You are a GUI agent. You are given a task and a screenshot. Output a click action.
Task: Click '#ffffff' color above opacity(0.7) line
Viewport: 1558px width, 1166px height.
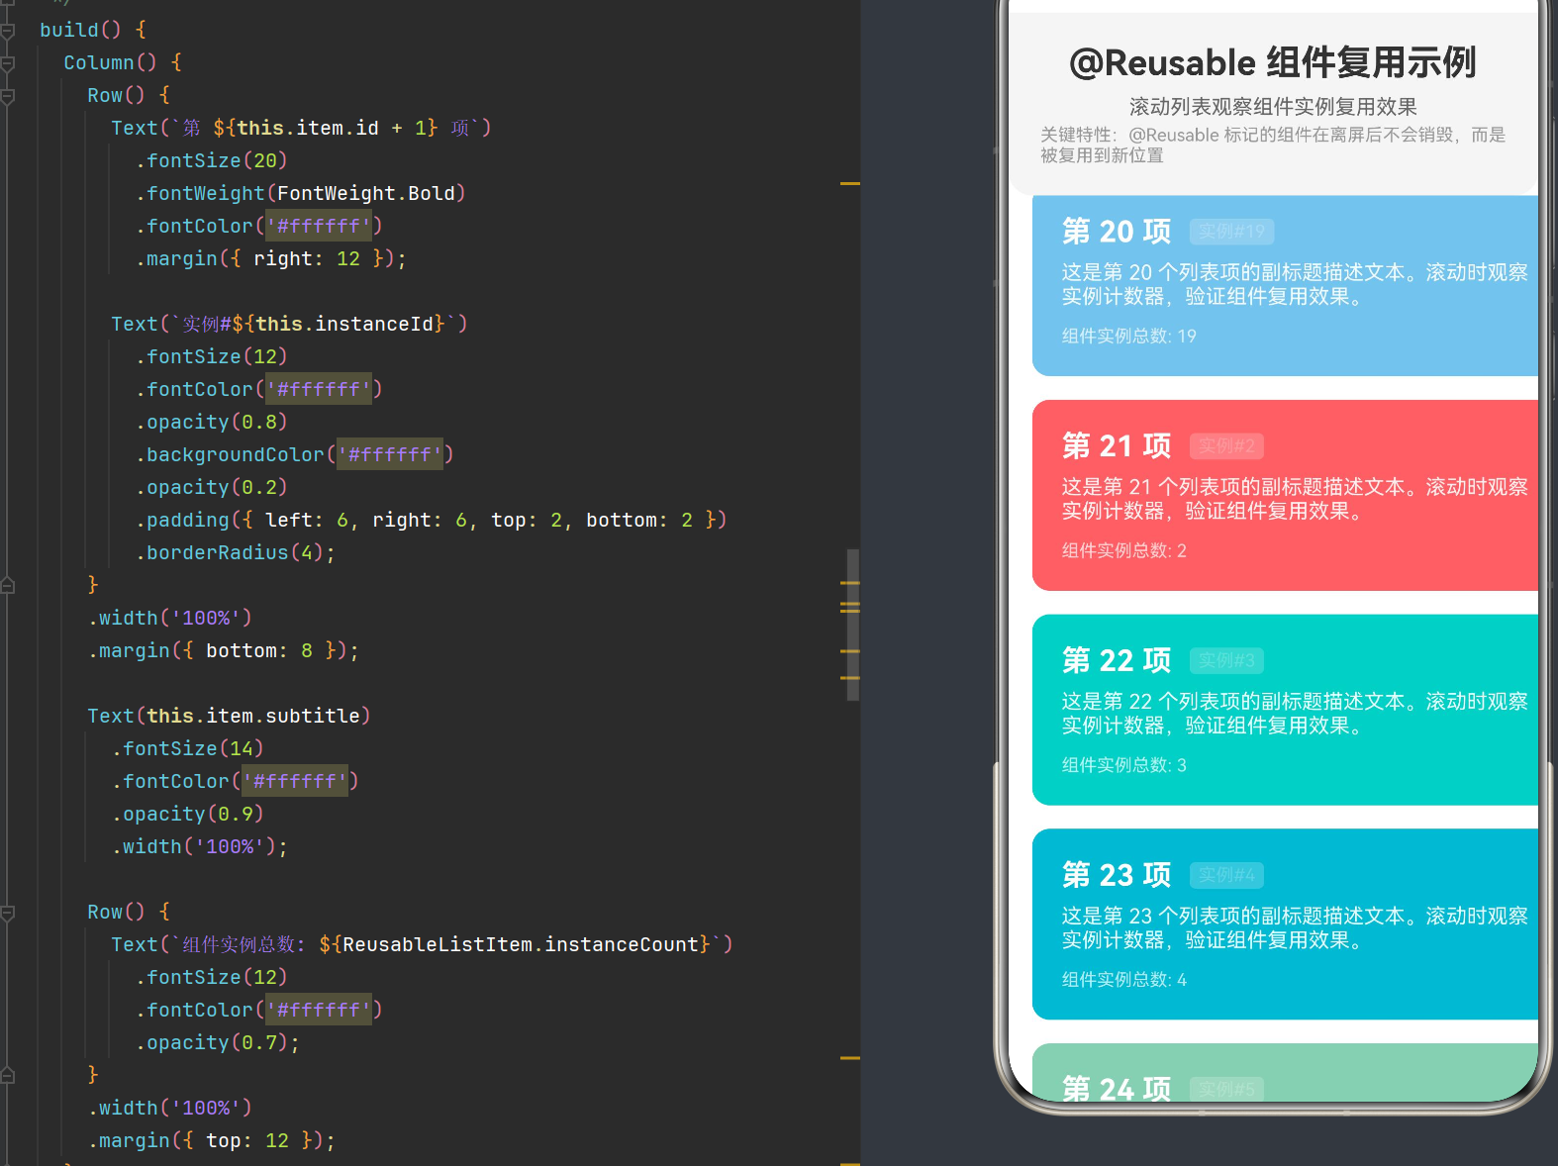[x=319, y=1011]
